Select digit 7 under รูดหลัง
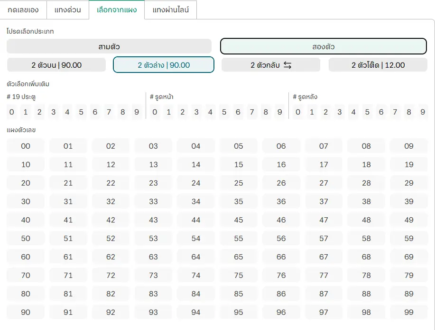This screenshot has height=330, width=435. click(x=395, y=112)
